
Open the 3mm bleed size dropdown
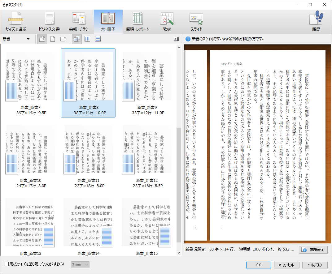point(81,264)
